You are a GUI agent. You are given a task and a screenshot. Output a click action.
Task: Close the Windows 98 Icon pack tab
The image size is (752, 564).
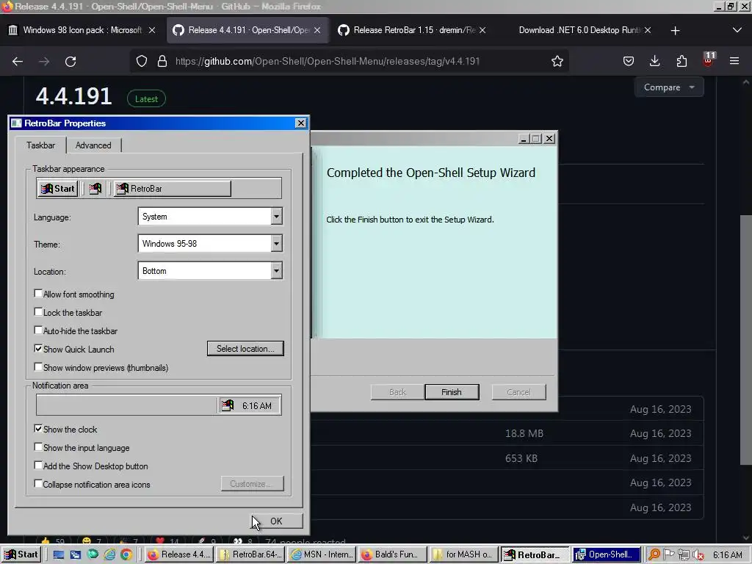click(151, 30)
